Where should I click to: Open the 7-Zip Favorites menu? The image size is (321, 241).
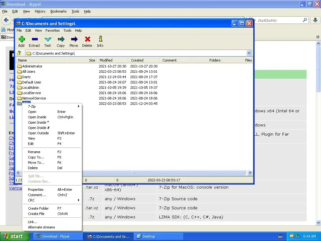click(x=53, y=30)
